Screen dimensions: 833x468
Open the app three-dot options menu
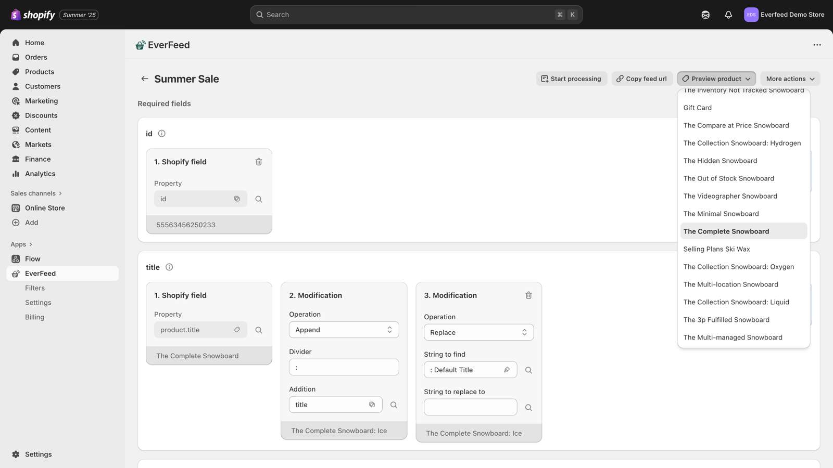(817, 45)
